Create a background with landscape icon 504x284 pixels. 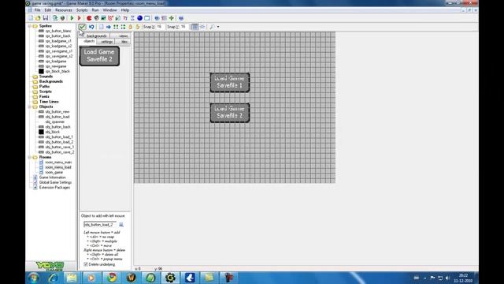pyautogui.click(x=103, y=18)
